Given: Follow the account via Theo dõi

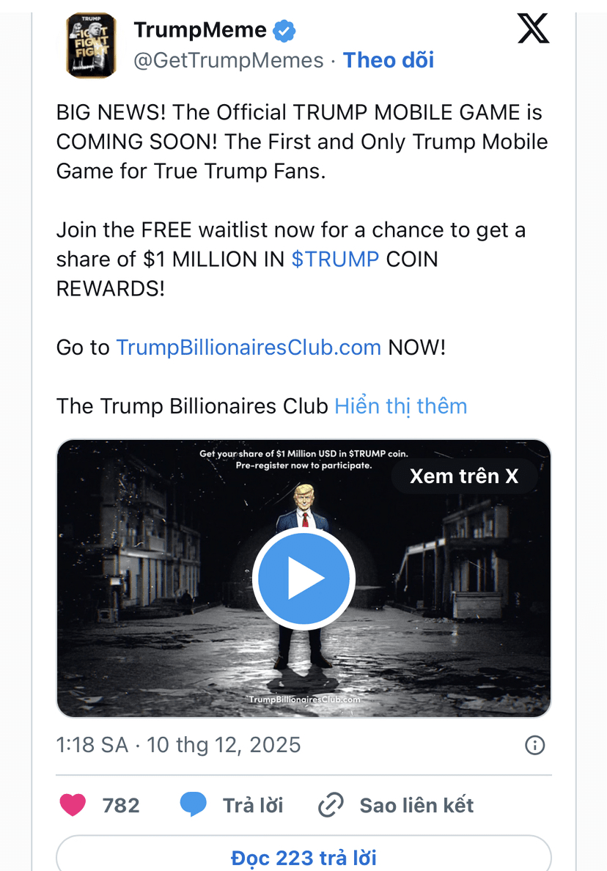Looking at the screenshot, I should (389, 60).
